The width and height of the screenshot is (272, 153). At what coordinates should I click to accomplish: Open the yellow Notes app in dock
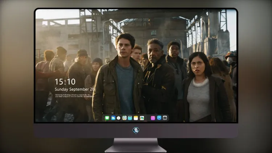[136, 118]
